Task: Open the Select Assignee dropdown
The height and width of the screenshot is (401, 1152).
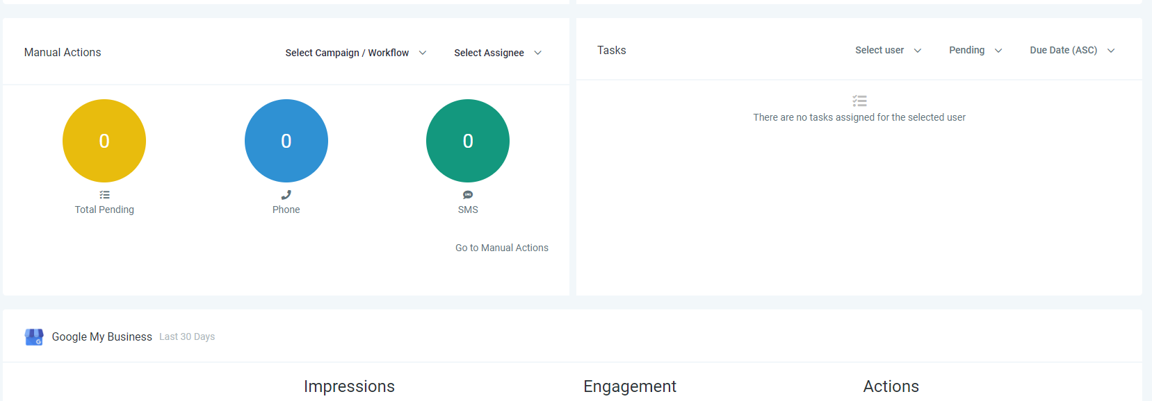Action: (x=497, y=53)
